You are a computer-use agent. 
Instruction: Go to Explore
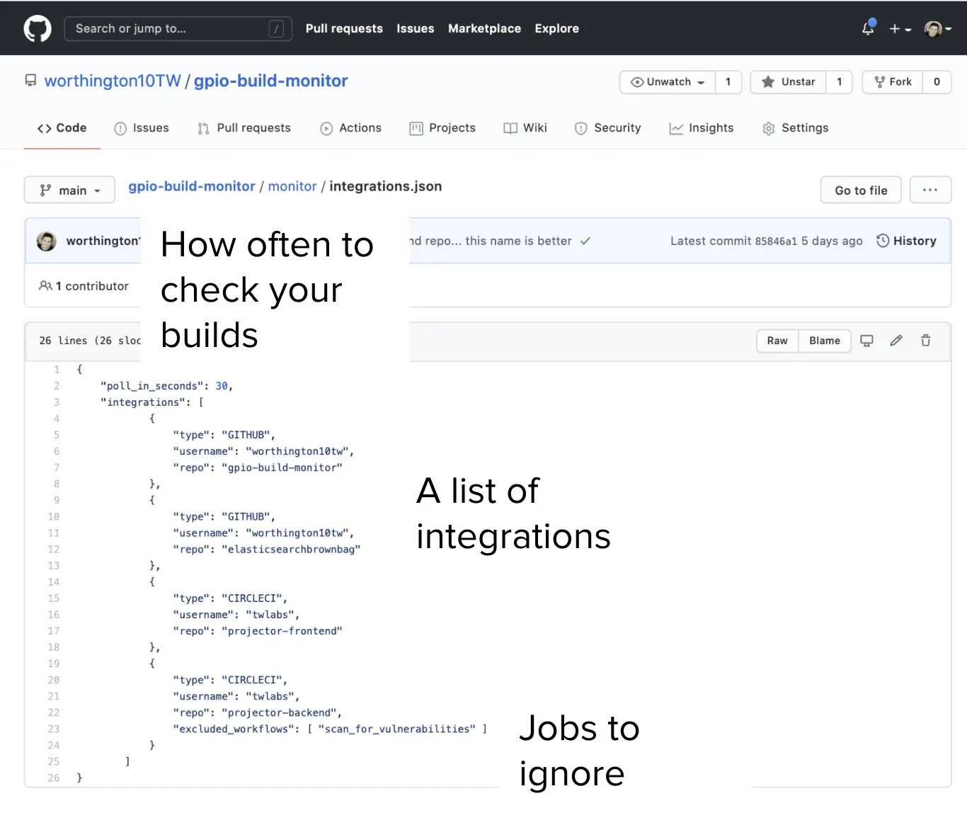(x=556, y=28)
